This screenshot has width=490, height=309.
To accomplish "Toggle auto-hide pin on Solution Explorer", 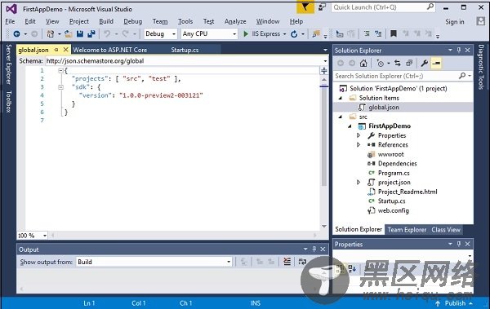I will [x=459, y=50].
